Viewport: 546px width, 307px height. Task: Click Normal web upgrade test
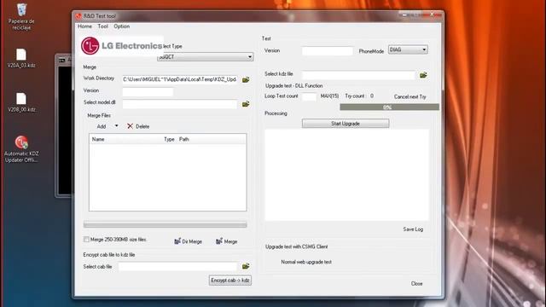pyautogui.click(x=306, y=262)
